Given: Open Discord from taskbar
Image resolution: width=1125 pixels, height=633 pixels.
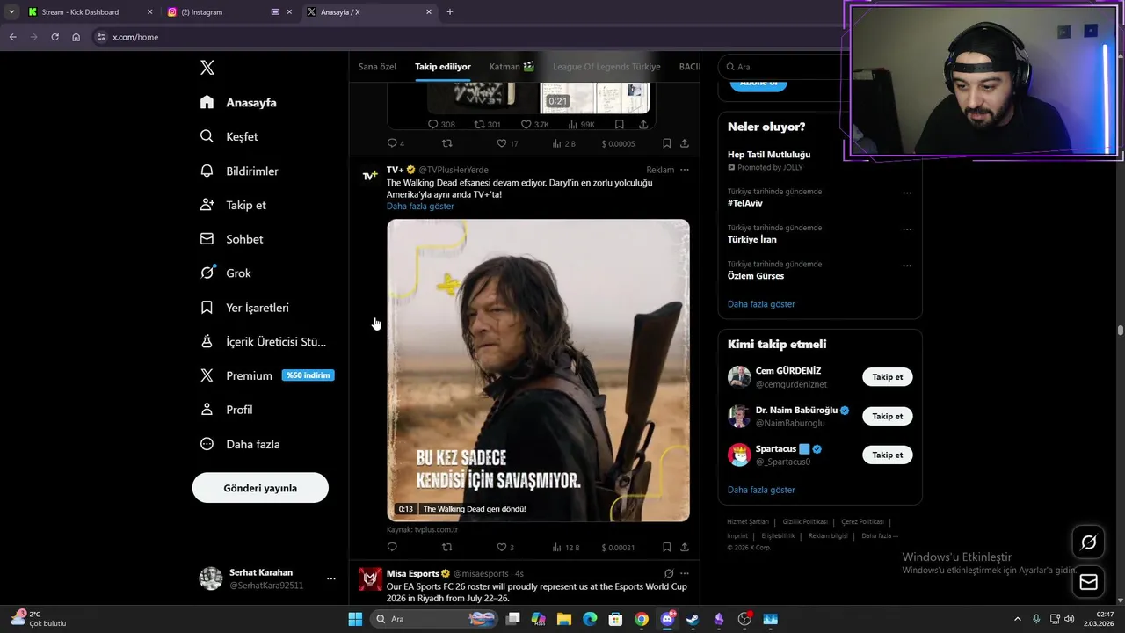Looking at the screenshot, I should coord(667,619).
